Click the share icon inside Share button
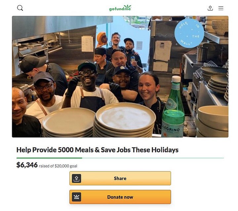Screen dimensions: 238x211 (x=76, y=178)
